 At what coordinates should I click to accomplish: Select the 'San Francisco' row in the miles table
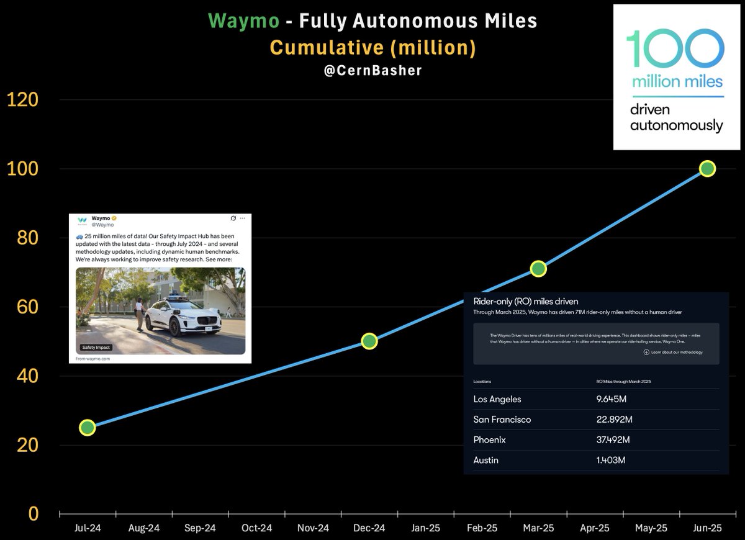click(596, 420)
